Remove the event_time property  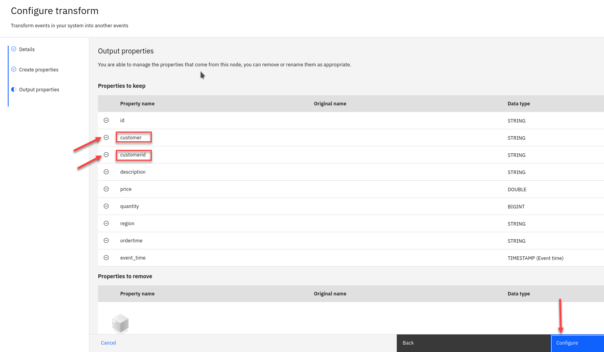tap(106, 258)
